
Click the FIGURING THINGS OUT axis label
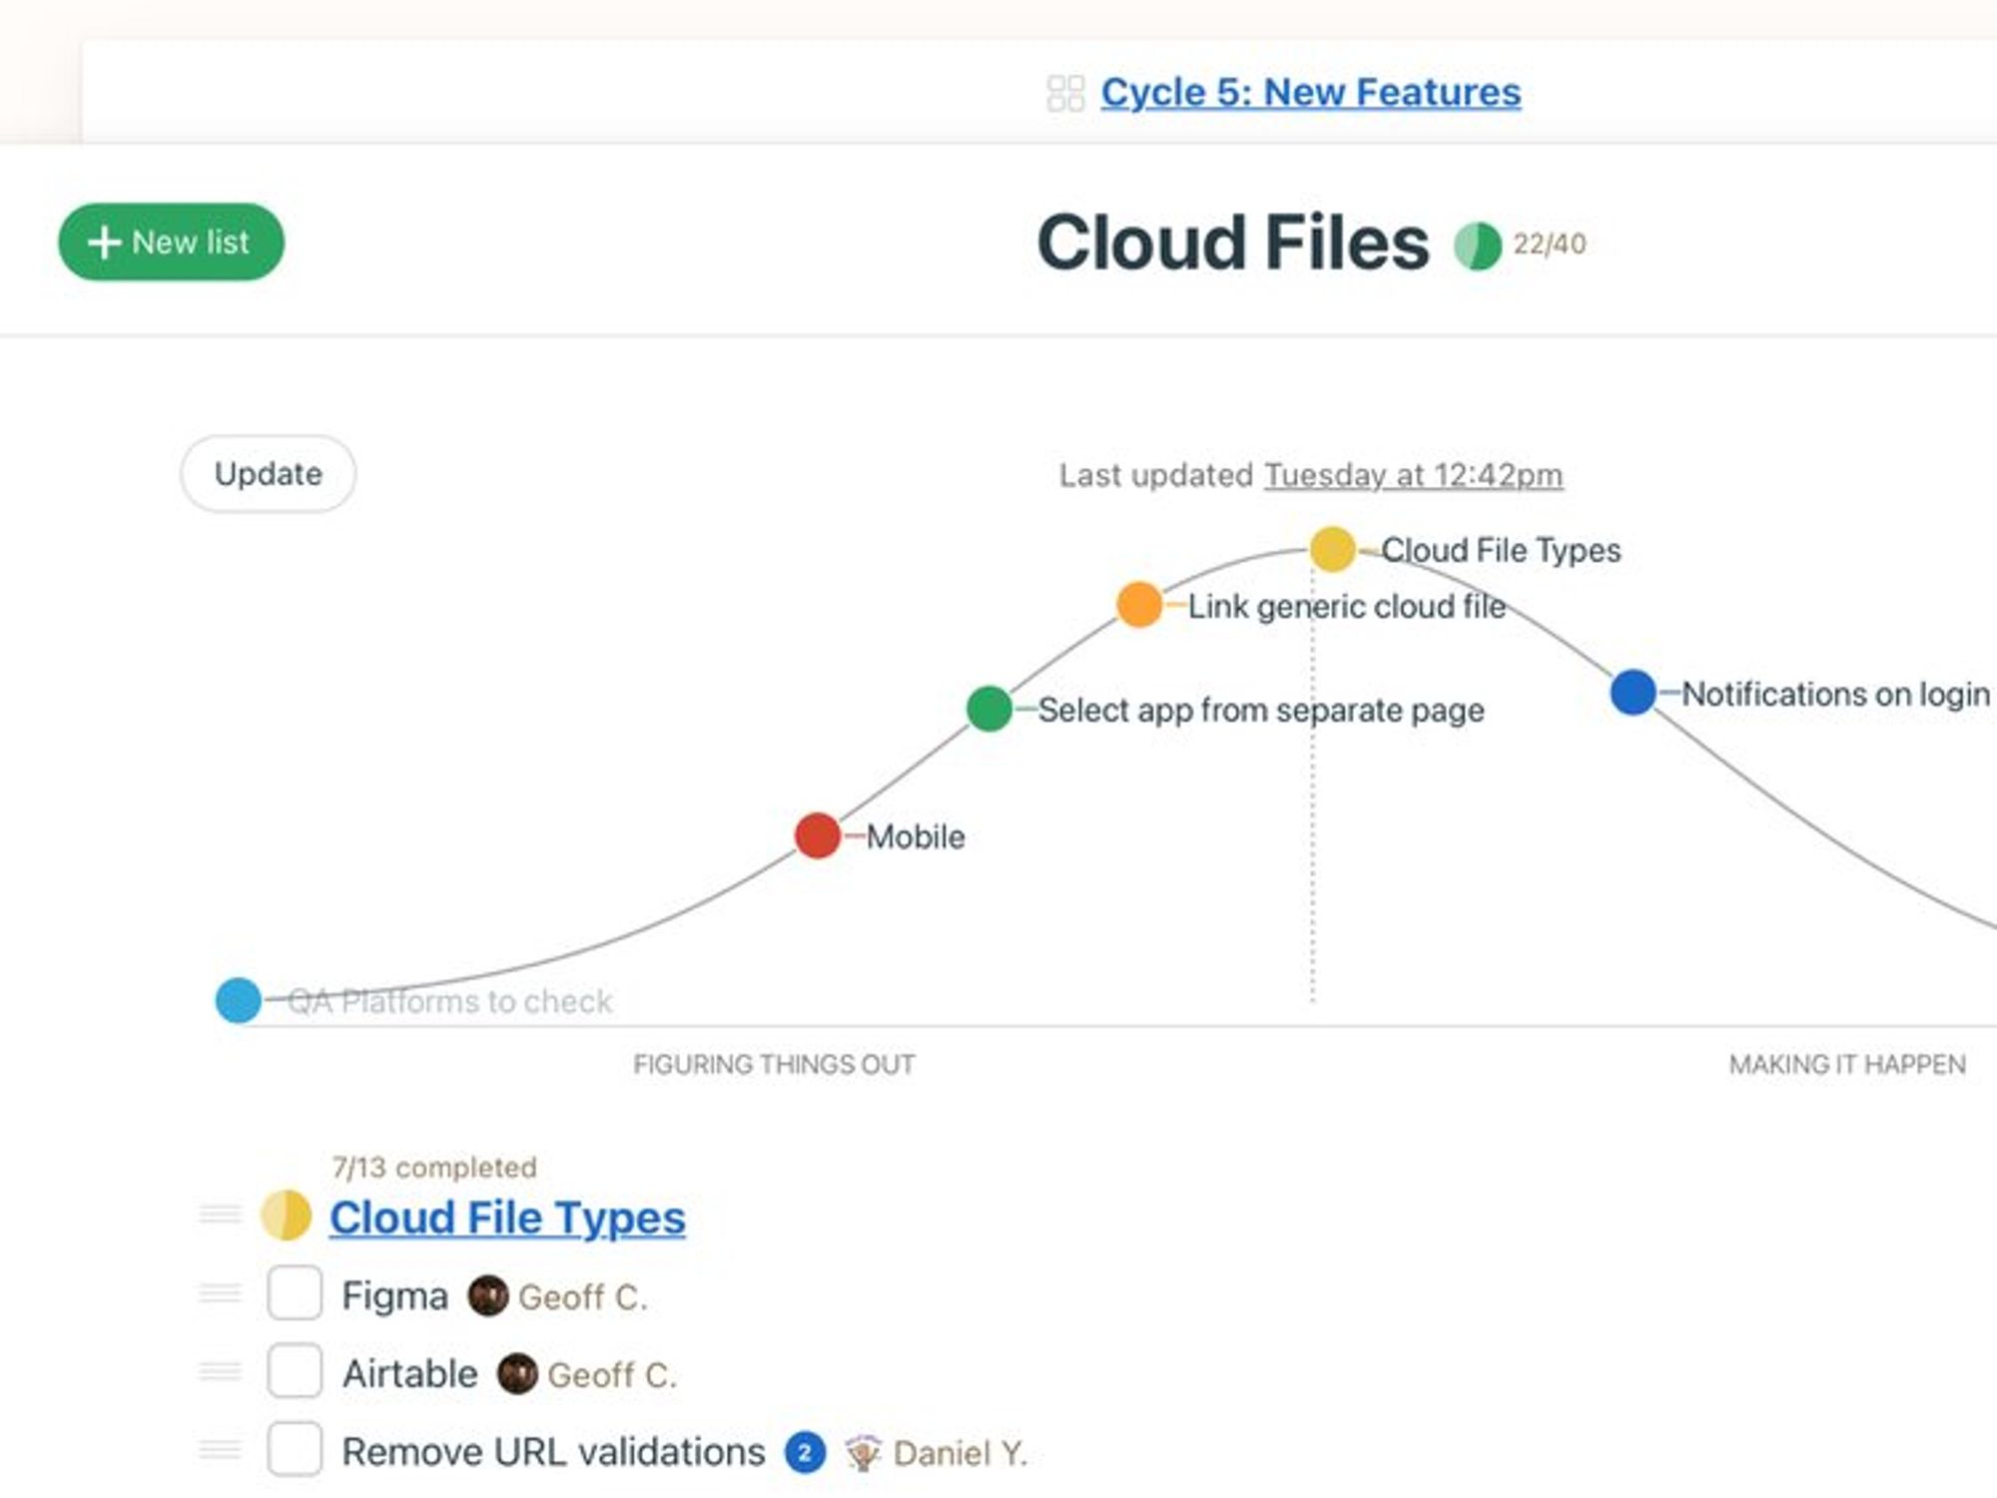pos(774,1065)
